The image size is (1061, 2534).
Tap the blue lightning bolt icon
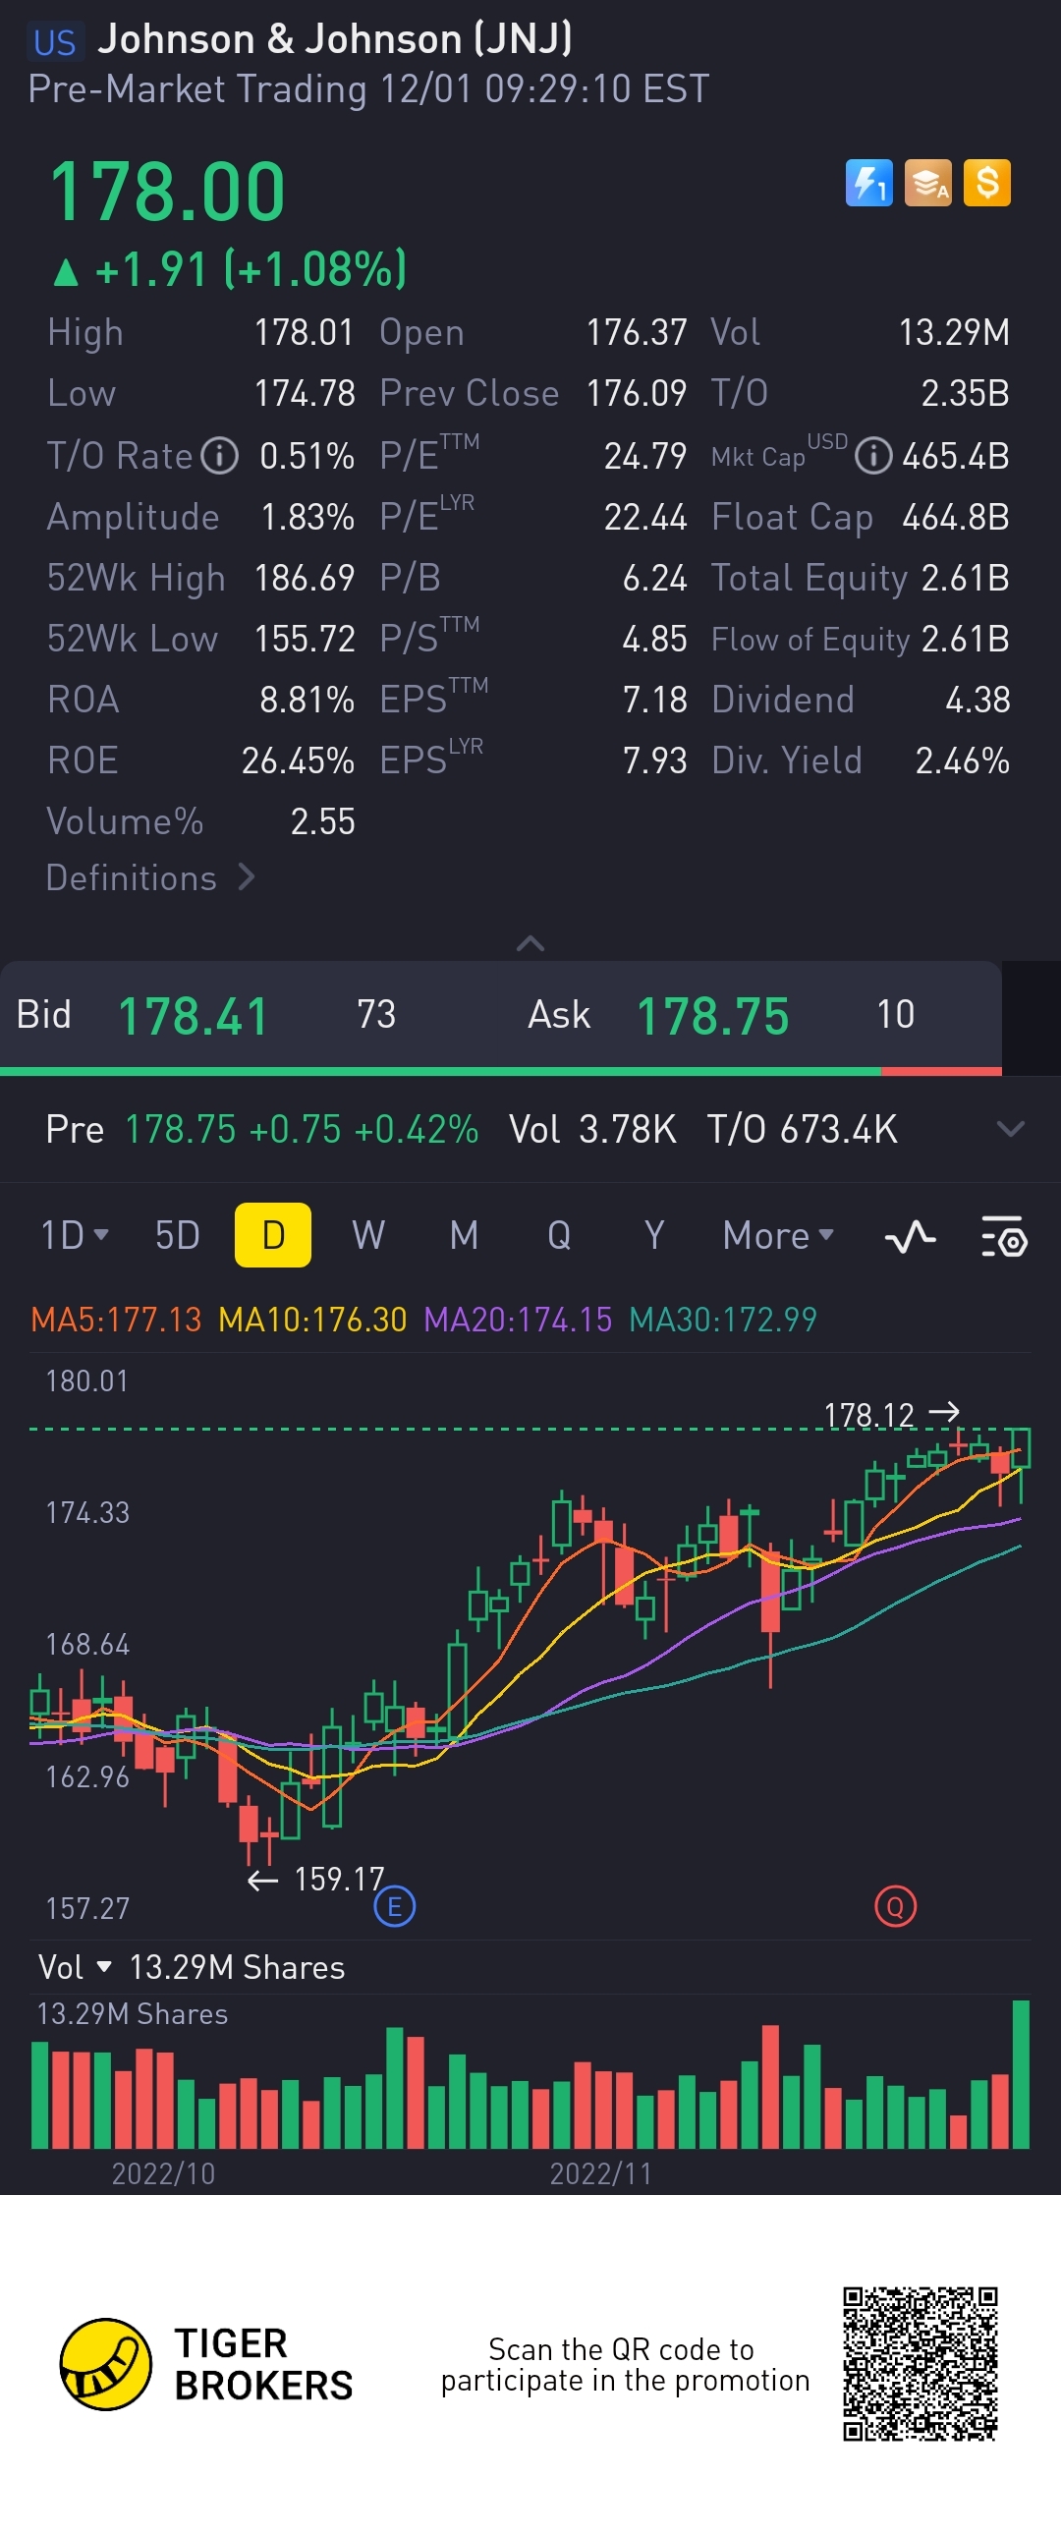[x=868, y=183]
